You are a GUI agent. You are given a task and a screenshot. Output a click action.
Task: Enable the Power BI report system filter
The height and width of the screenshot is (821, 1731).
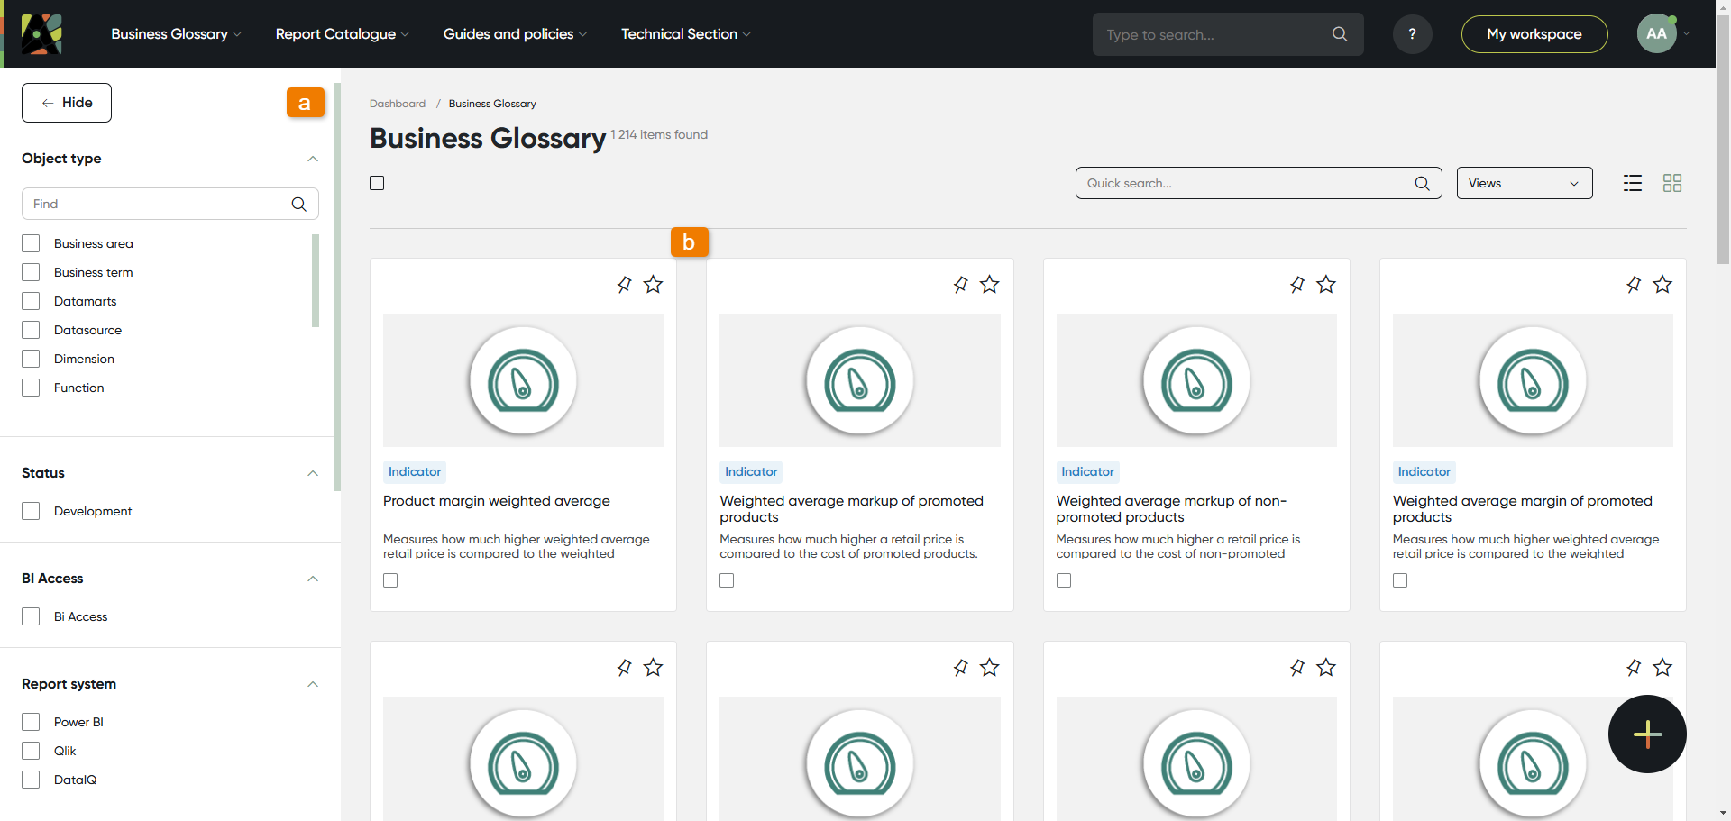[32, 722]
